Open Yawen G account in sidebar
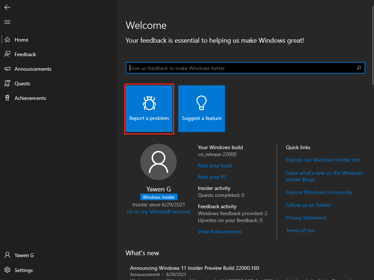 tap(24, 255)
